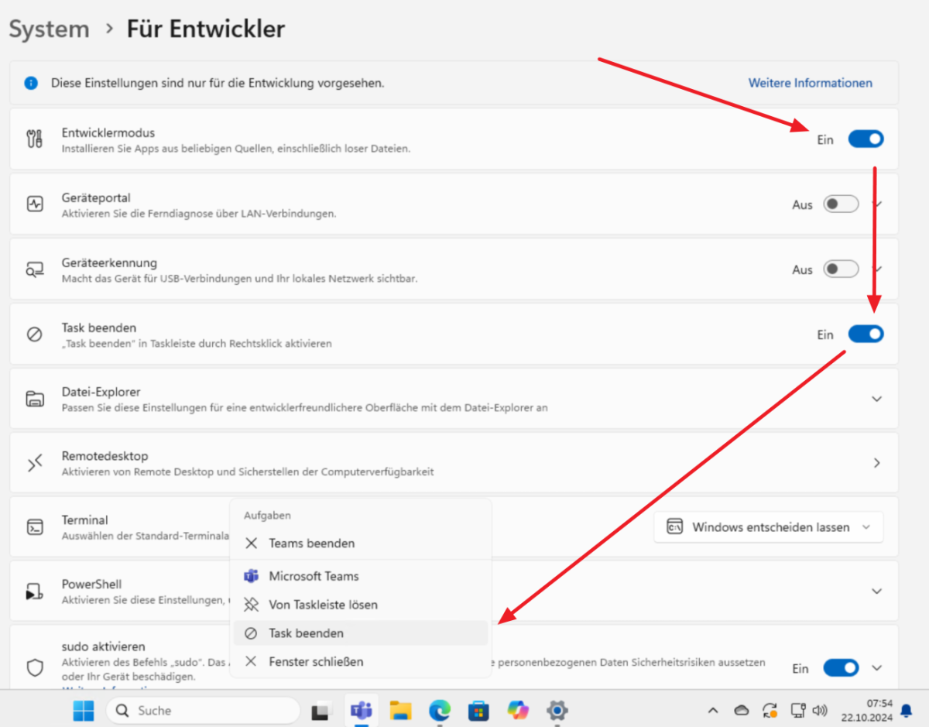
Task: Click the Task beenden row icon
Action: [35, 334]
